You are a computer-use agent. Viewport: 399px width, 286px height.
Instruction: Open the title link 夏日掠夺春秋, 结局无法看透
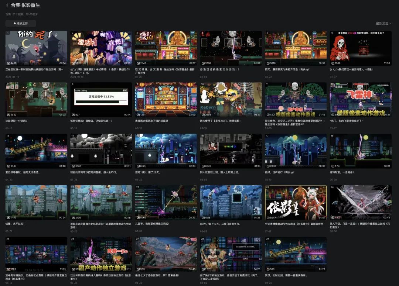(x=23, y=172)
